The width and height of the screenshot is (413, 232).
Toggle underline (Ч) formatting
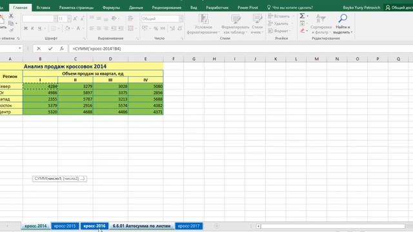click(x=39, y=28)
